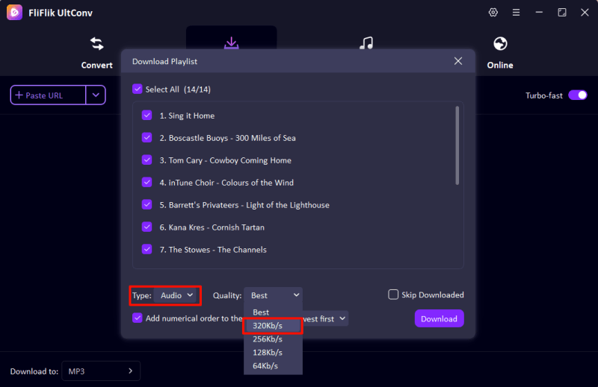Click the playlist vertical scrollbar
598x387 pixels.
pyautogui.click(x=457, y=145)
